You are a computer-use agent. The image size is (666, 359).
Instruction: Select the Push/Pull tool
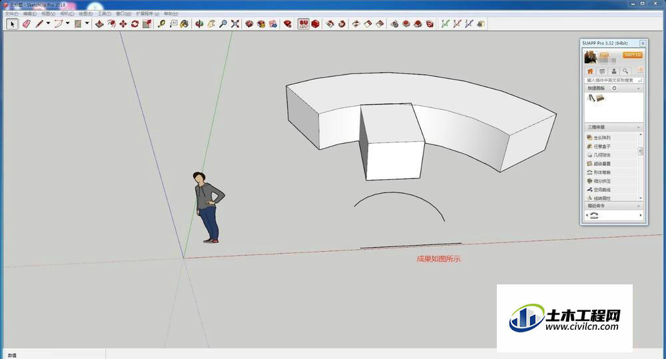[99, 24]
